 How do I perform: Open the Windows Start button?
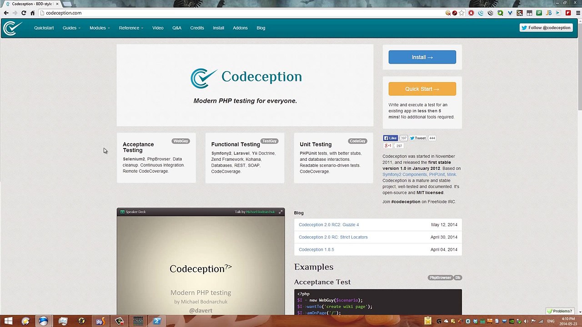click(8, 321)
